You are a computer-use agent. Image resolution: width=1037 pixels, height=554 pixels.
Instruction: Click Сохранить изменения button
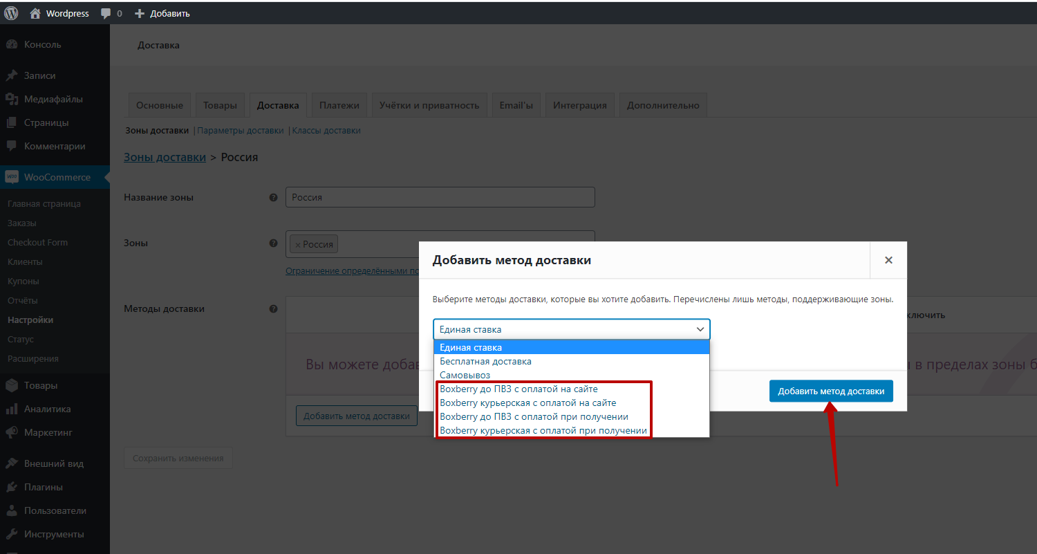point(178,458)
